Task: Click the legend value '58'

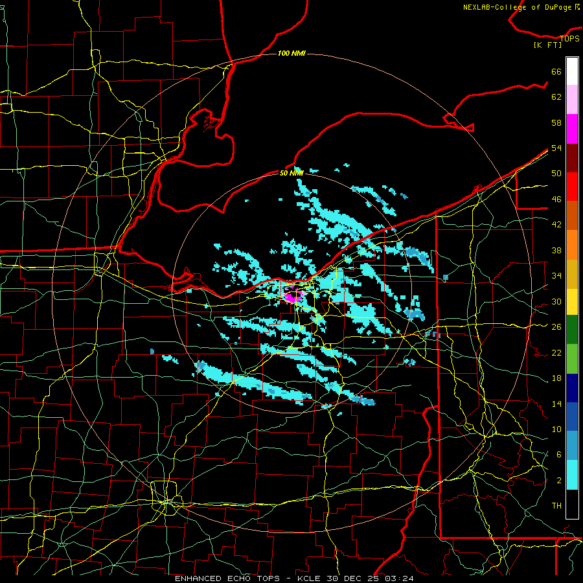Action: (556, 122)
